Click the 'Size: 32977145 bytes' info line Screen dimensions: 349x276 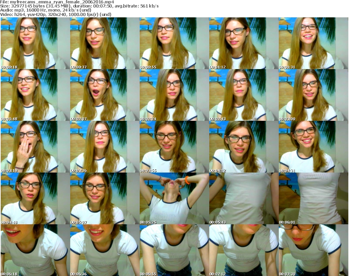[79, 6]
